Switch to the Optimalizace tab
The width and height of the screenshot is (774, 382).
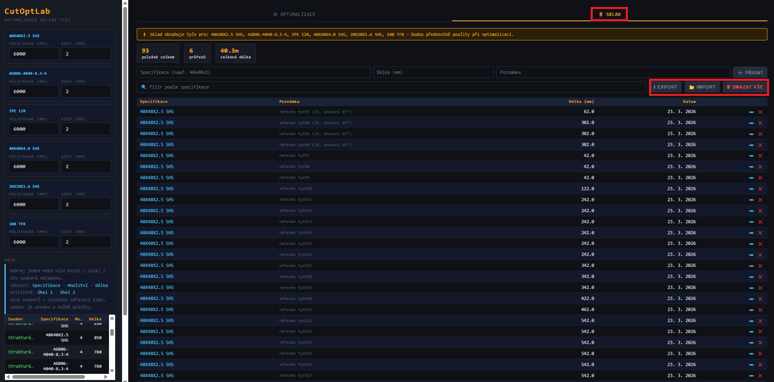tap(294, 14)
